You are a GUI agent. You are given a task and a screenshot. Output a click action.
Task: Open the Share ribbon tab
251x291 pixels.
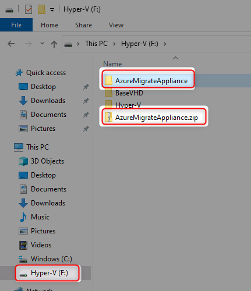click(83, 25)
